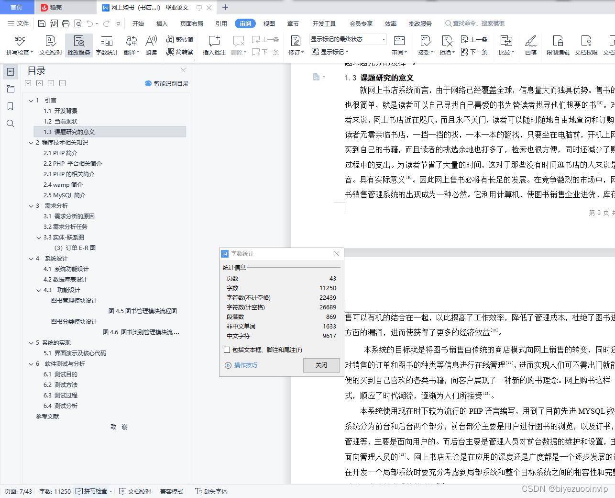This screenshot has width=615, height=498.
Task: Start read aloud (朗读)
Action: click(151, 45)
